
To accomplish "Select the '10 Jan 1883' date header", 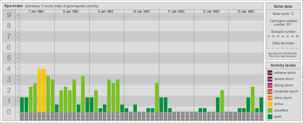I will click(141, 12).
